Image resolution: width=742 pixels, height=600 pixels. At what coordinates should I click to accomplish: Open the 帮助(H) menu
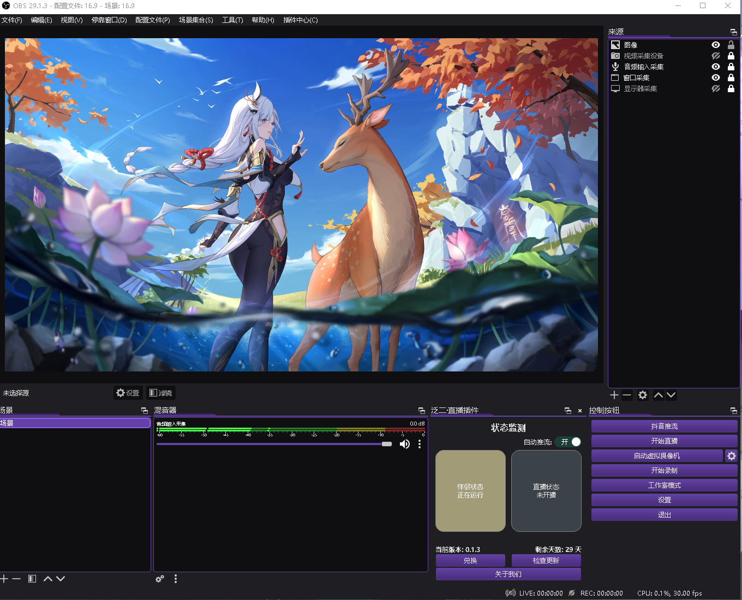tap(263, 20)
